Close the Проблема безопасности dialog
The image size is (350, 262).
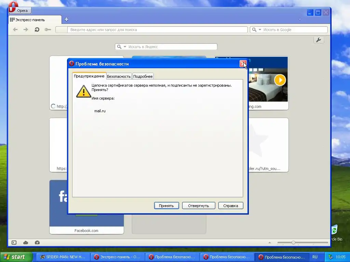click(x=243, y=64)
